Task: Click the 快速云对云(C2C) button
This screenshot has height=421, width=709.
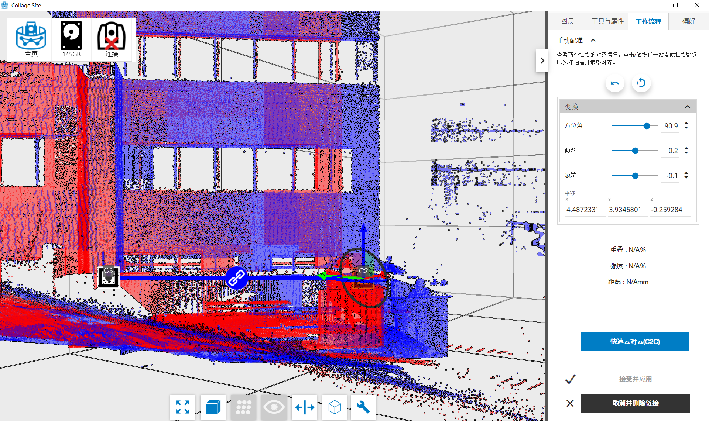Action: tap(635, 342)
